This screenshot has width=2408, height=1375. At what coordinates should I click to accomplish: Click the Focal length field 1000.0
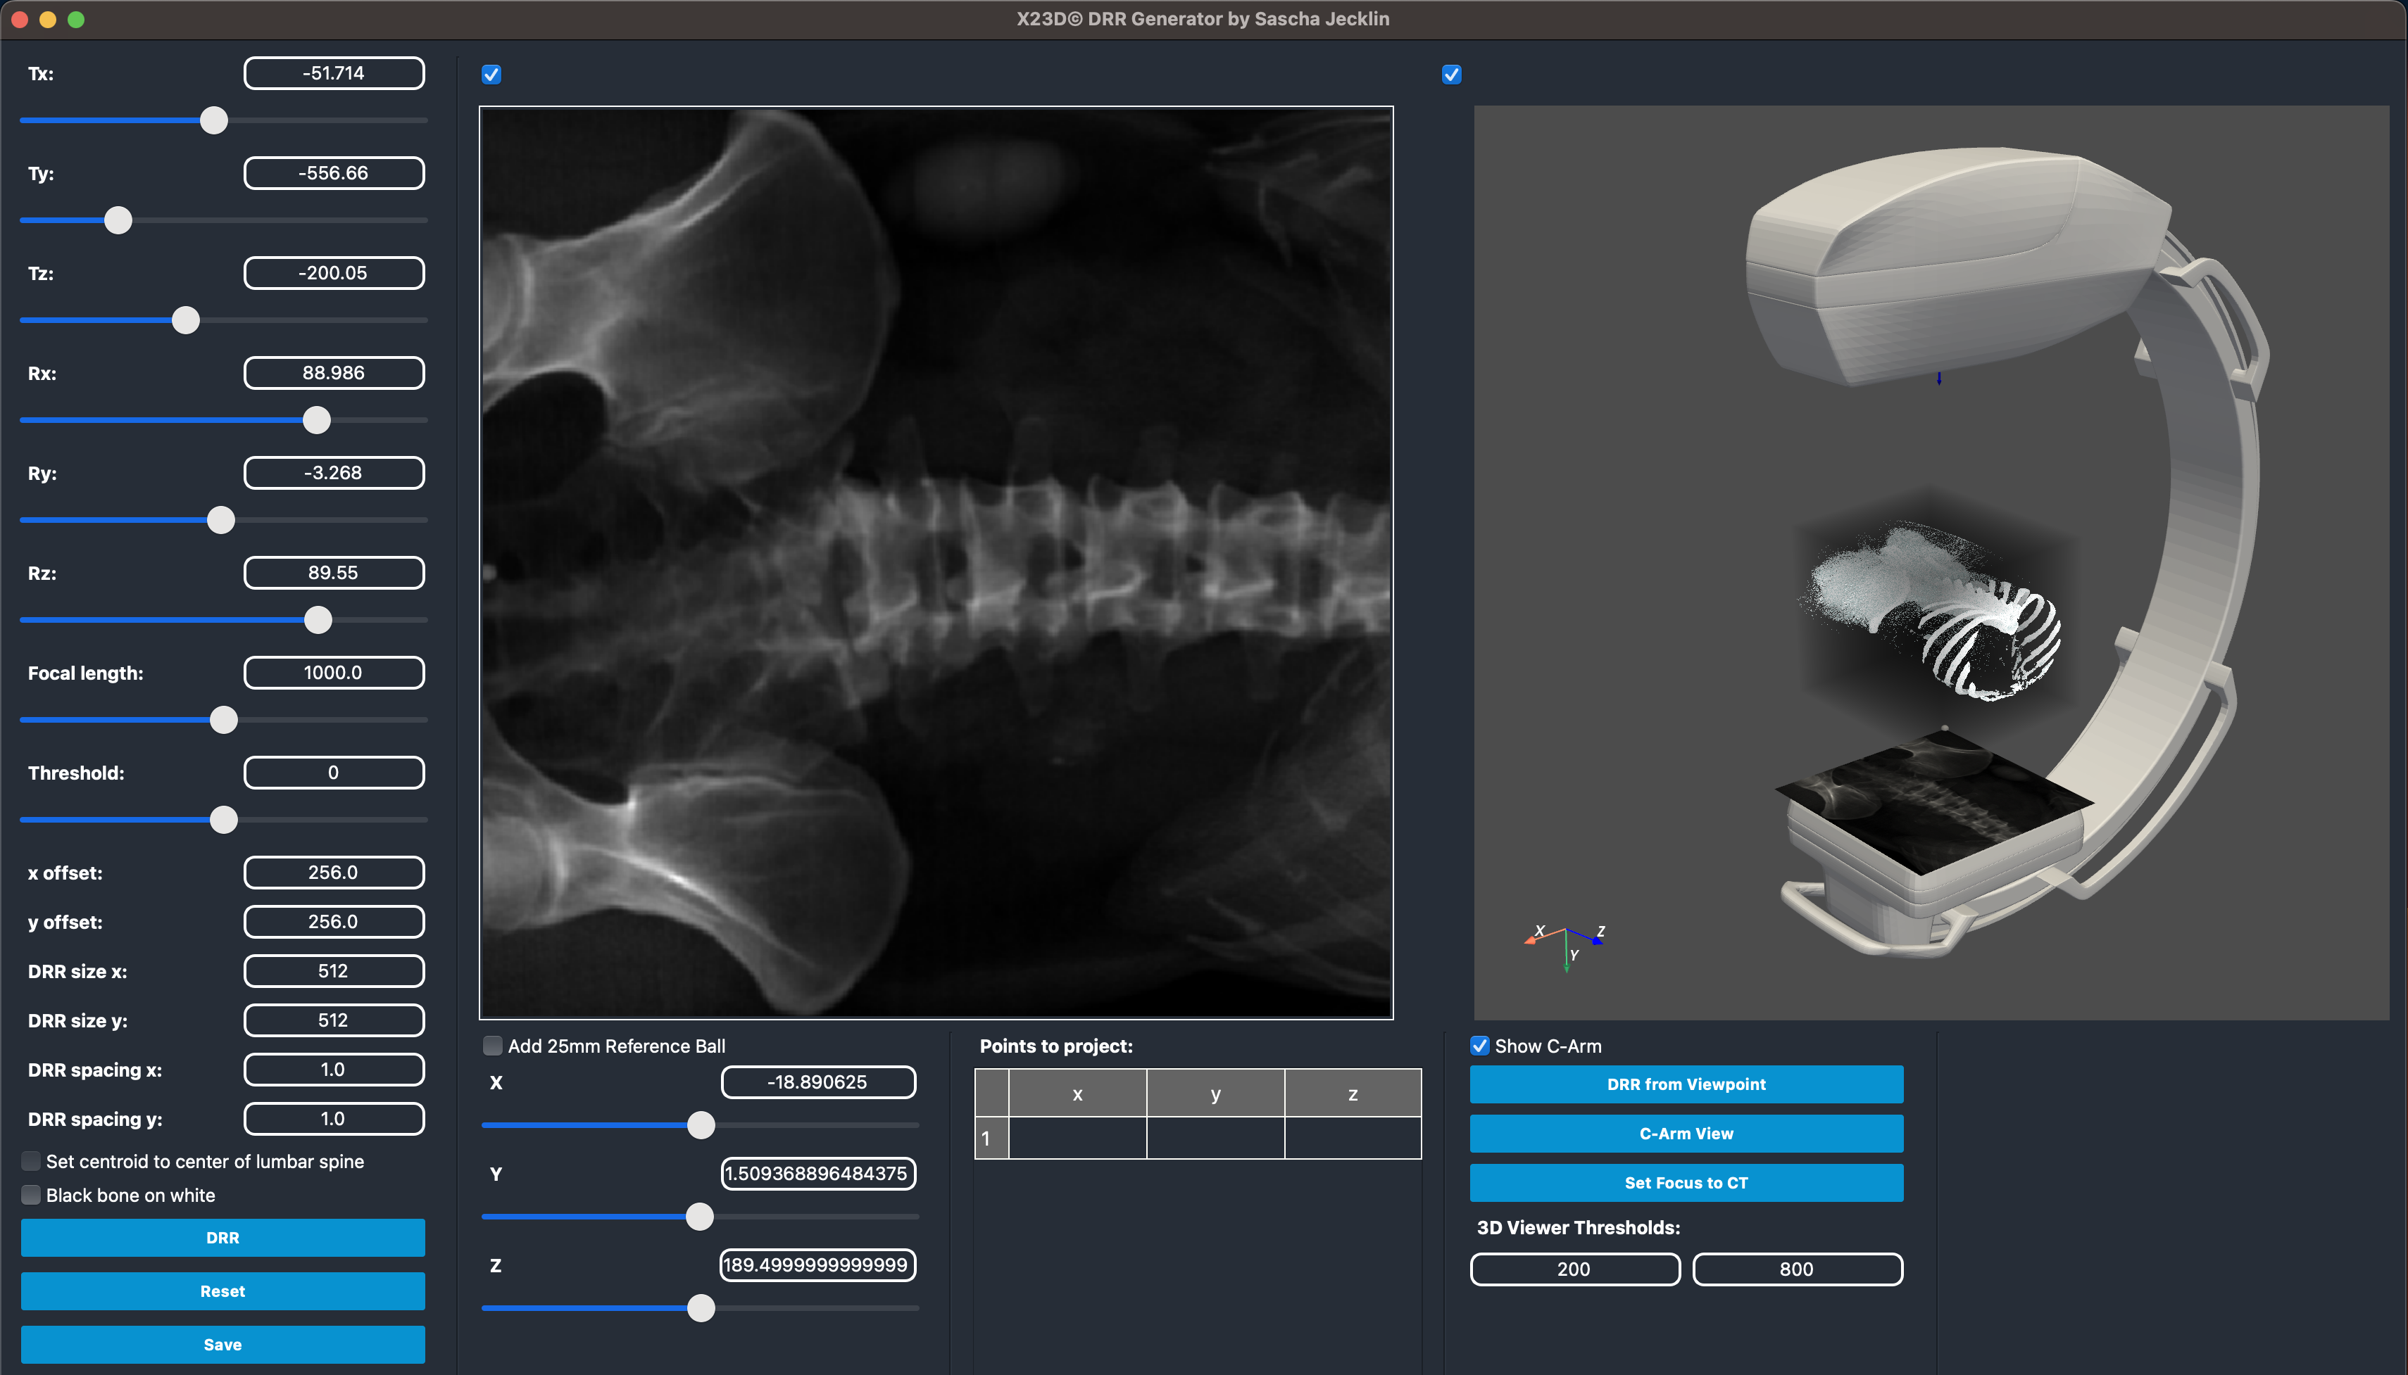coord(334,673)
